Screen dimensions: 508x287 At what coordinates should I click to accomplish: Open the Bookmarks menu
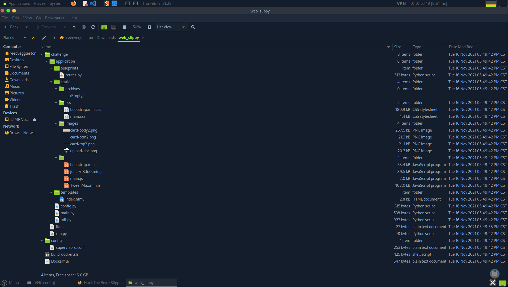coord(55,18)
